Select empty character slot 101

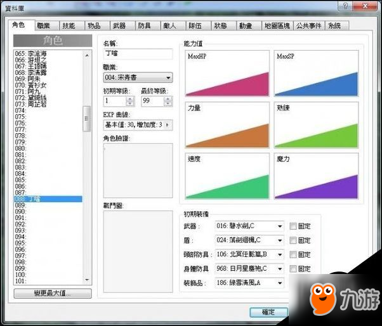pos(48,281)
